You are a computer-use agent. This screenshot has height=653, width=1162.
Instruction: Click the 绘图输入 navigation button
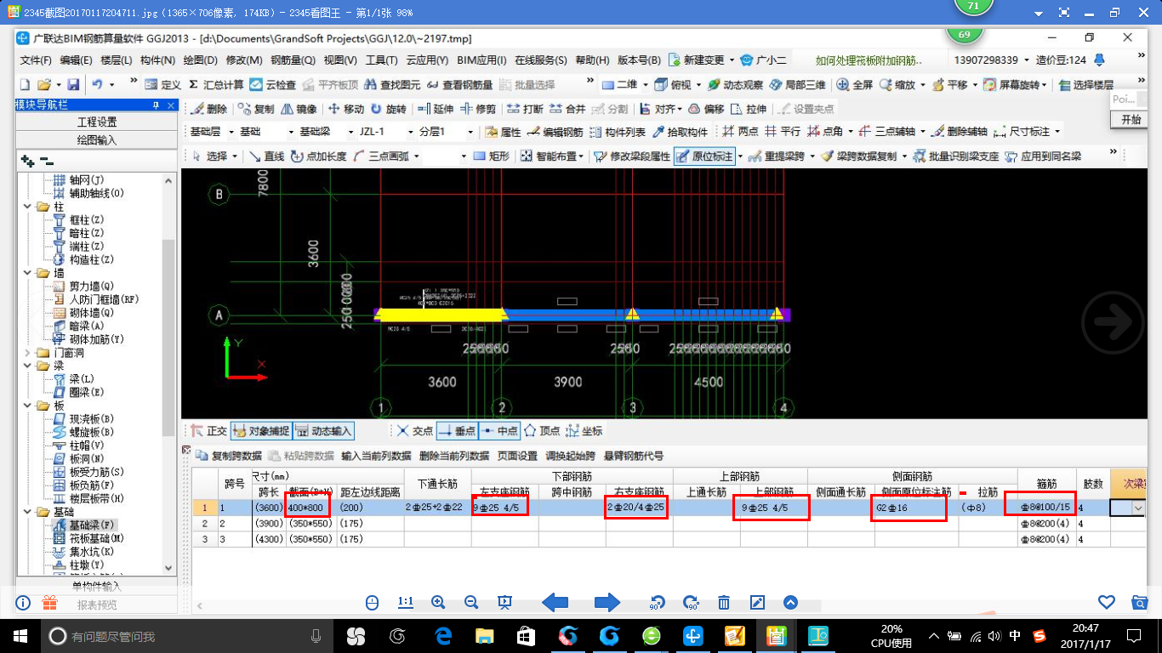tap(97, 140)
